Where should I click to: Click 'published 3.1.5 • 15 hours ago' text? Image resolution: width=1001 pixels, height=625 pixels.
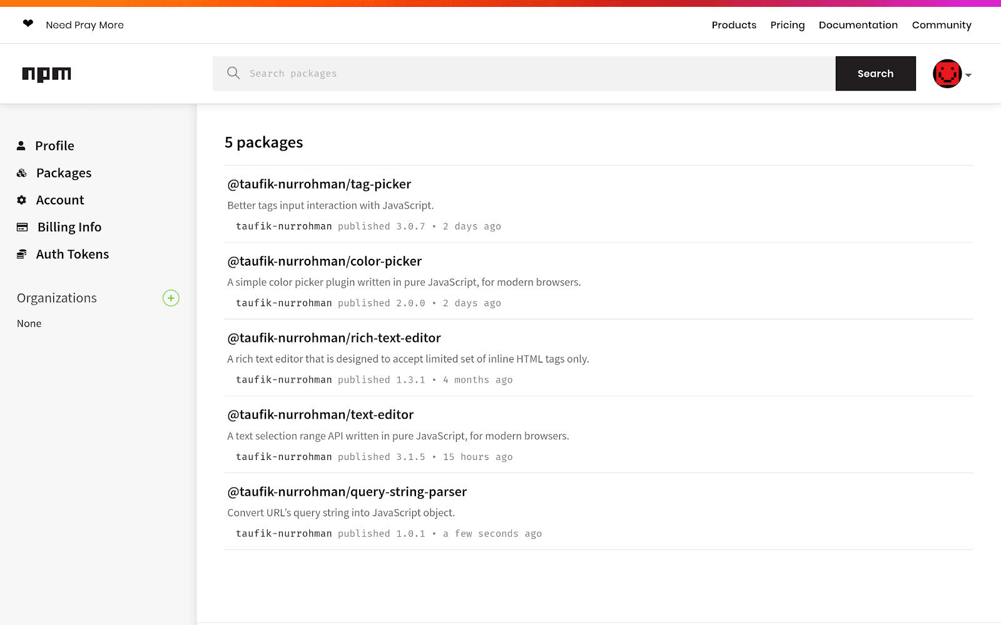[x=425, y=457]
